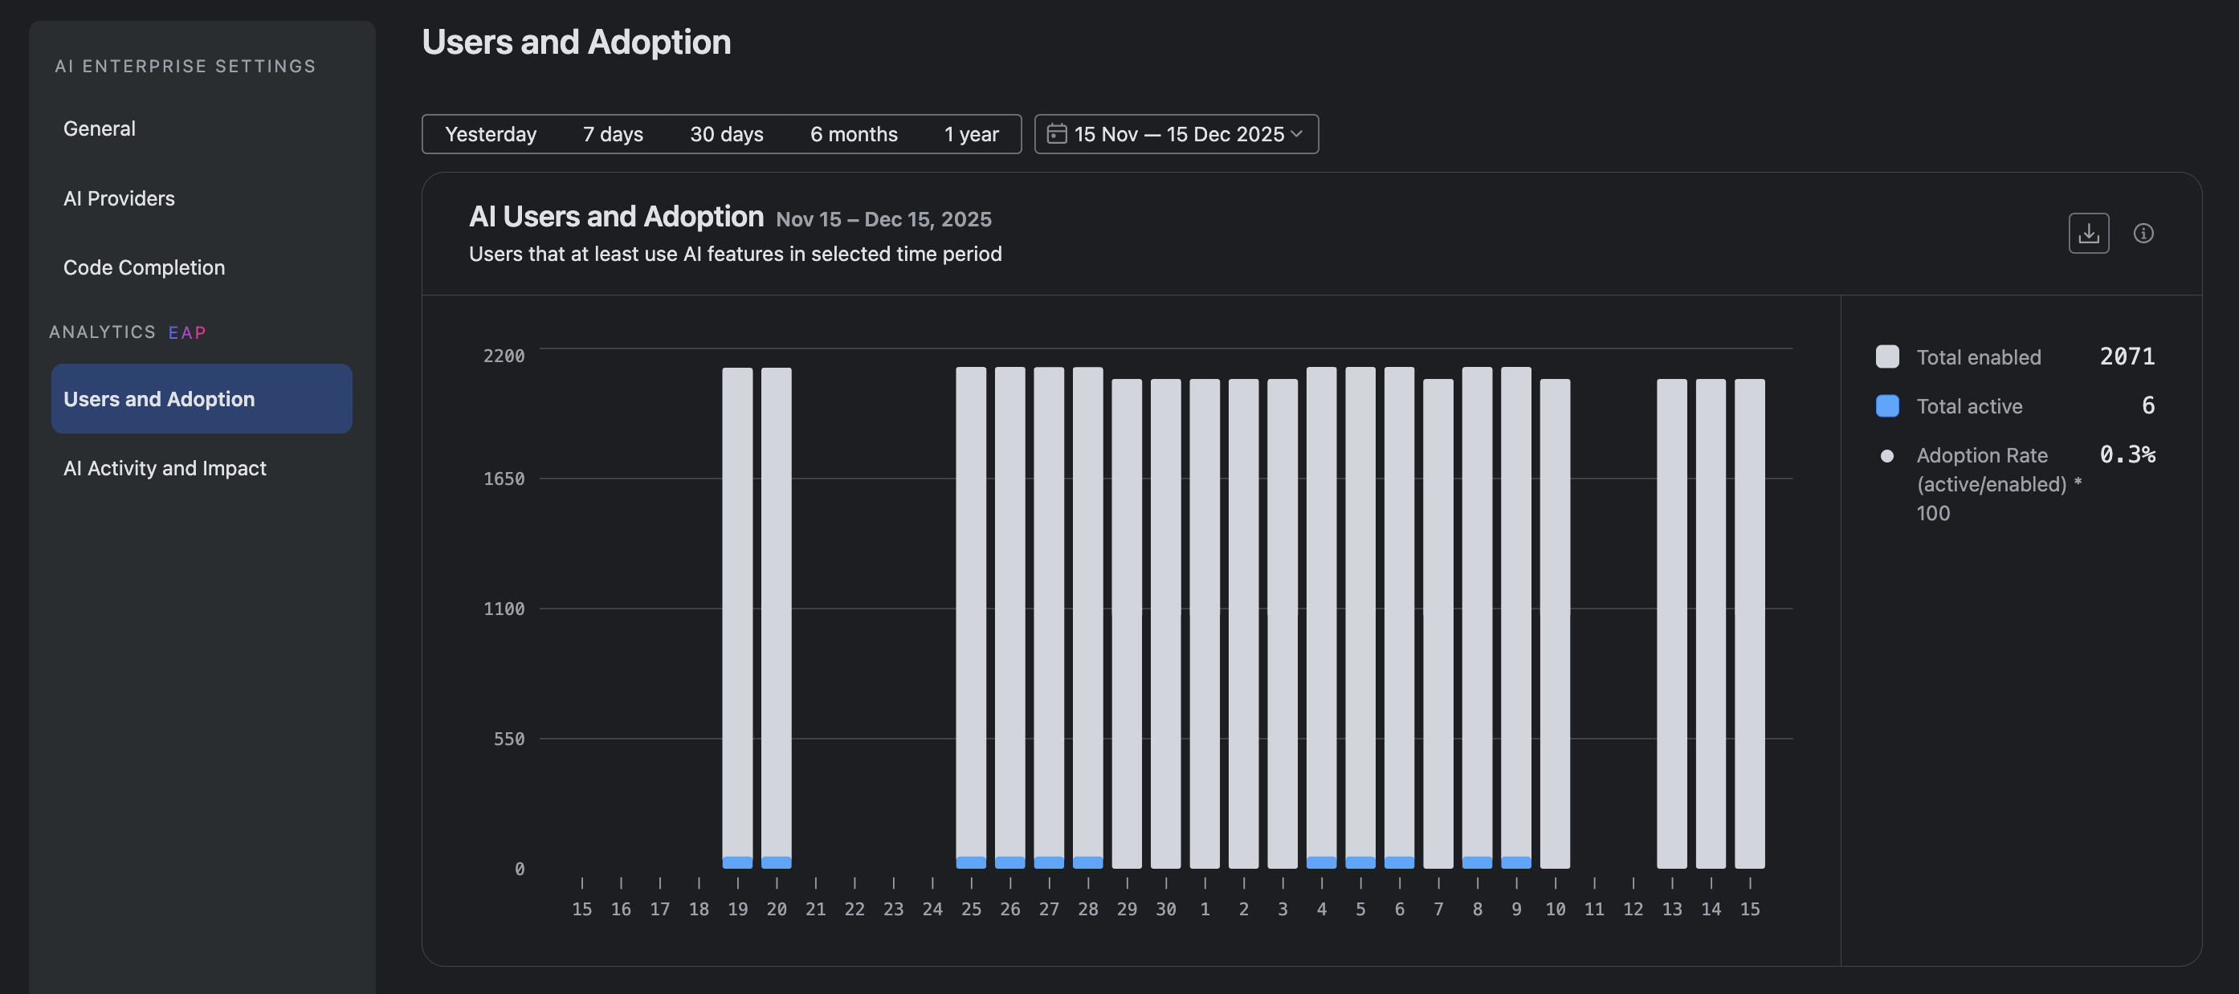The width and height of the screenshot is (2239, 994).
Task: Select the 7 days time range
Action: (613, 134)
